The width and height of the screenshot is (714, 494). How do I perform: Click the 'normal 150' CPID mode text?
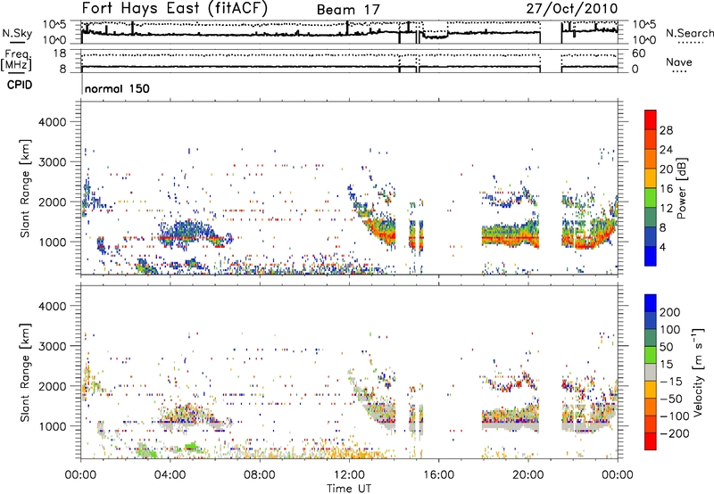tap(117, 88)
